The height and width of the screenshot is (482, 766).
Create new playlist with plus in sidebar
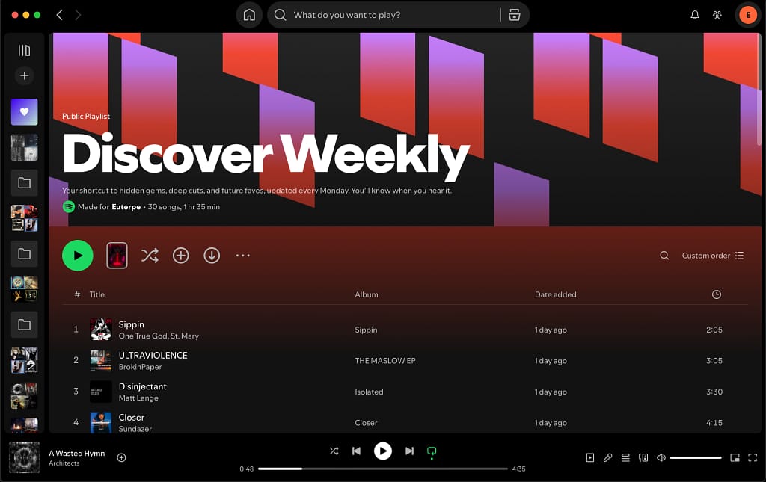click(24, 75)
